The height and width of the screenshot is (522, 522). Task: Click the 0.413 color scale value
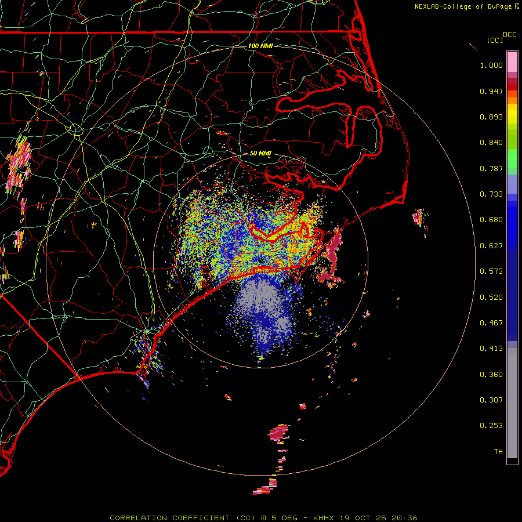click(x=491, y=349)
